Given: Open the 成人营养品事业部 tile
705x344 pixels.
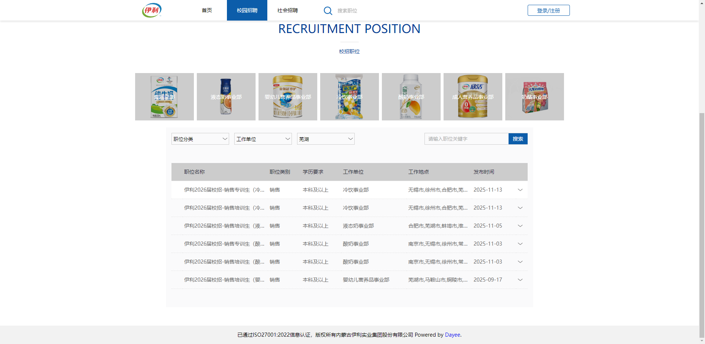Looking at the screenshot, I should point(473,97).
